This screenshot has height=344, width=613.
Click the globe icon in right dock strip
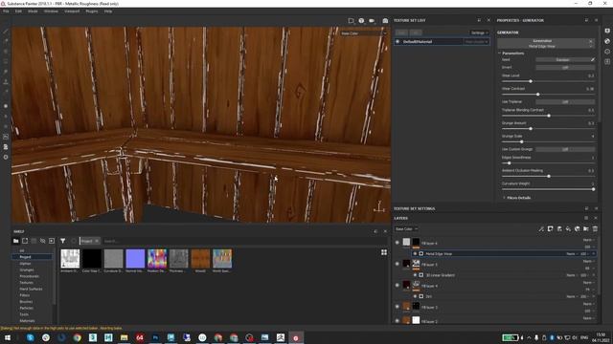tap(607, 41)
